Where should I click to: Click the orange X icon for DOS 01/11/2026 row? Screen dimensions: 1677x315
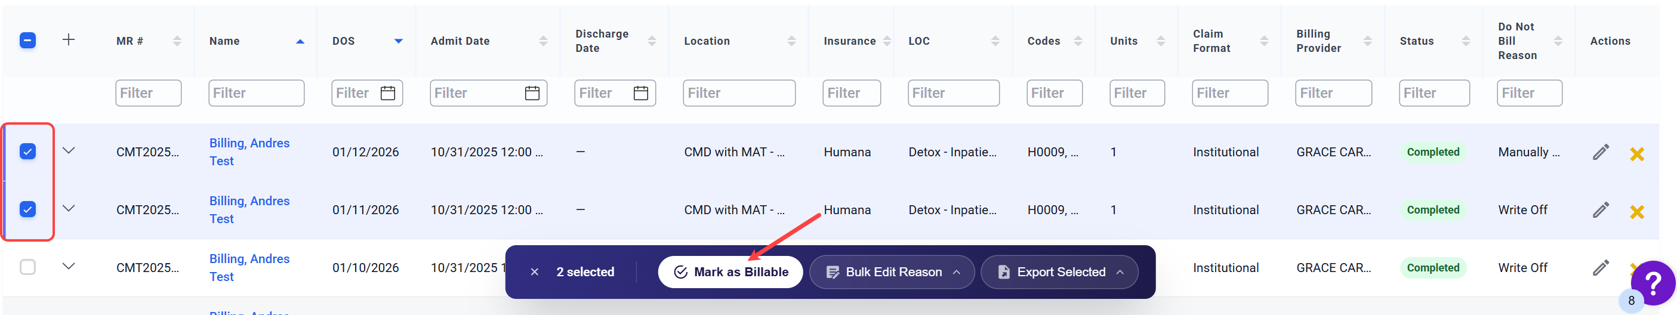[x=1636, y=212]
